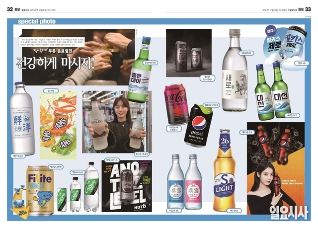
Task: Open the black HOT6 energy drink poster
Action: 127,186
